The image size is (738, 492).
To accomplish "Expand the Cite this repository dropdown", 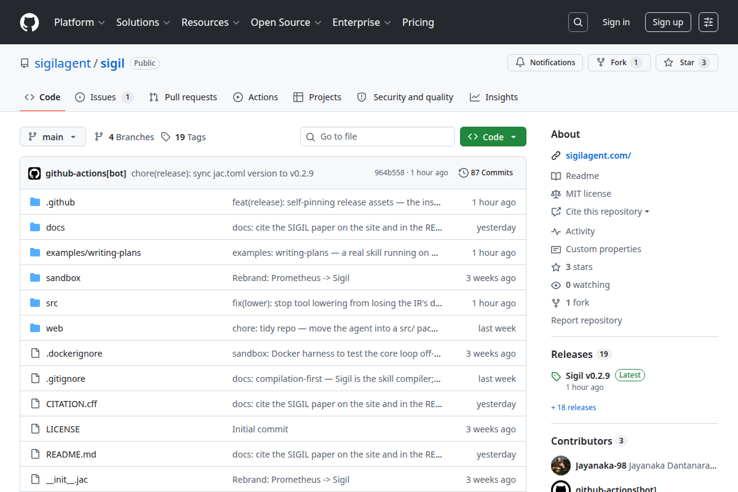I will (x=600, y=212).
